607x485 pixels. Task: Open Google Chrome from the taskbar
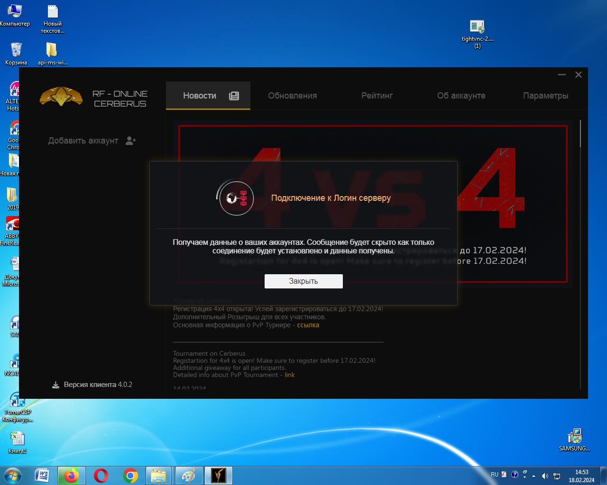[x=130, y=476]
